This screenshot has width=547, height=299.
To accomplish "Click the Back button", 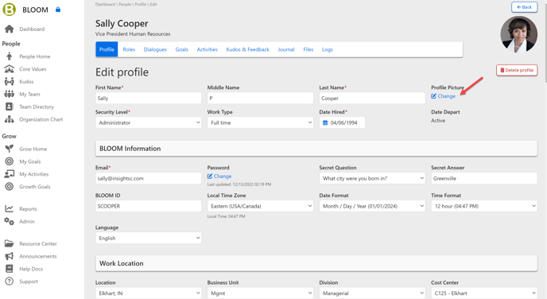I will (x=524, y=7).
